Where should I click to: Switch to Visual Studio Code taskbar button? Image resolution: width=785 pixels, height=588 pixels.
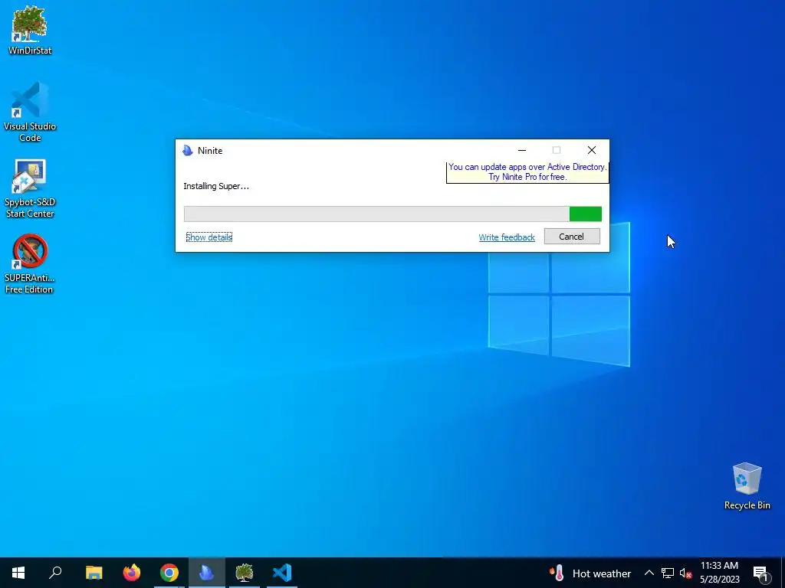pos(282,573)
